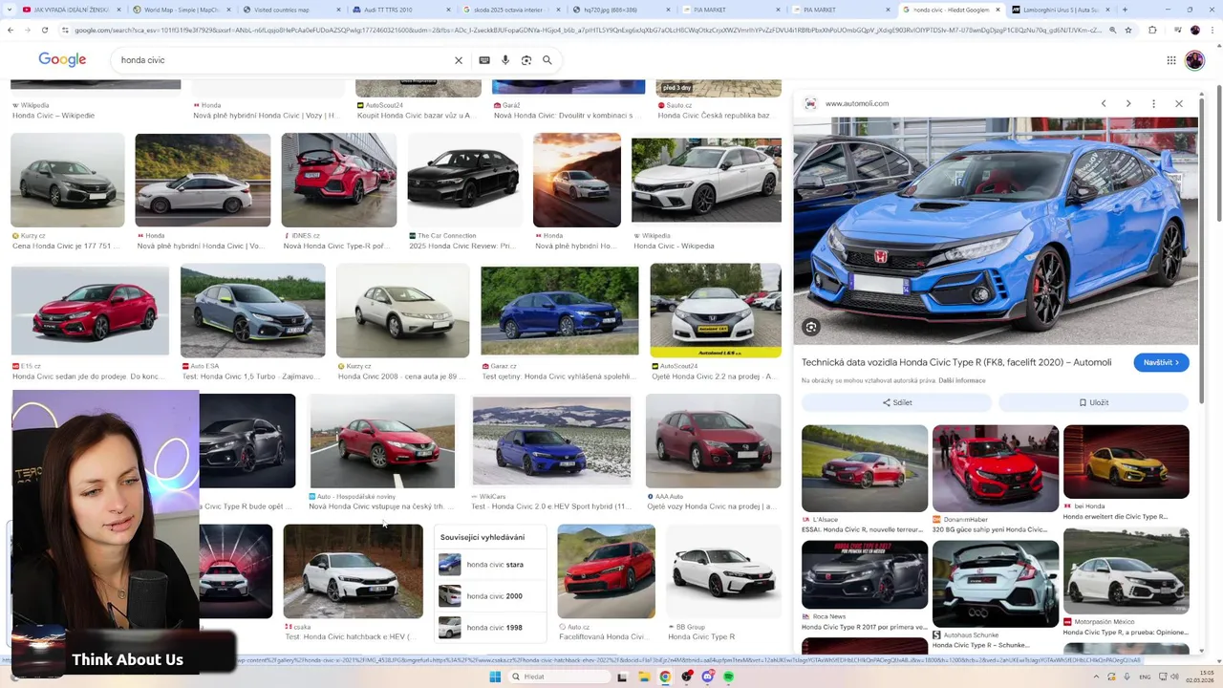Save the image with Uložit

pyautogui.click(x=1094, y=402)
